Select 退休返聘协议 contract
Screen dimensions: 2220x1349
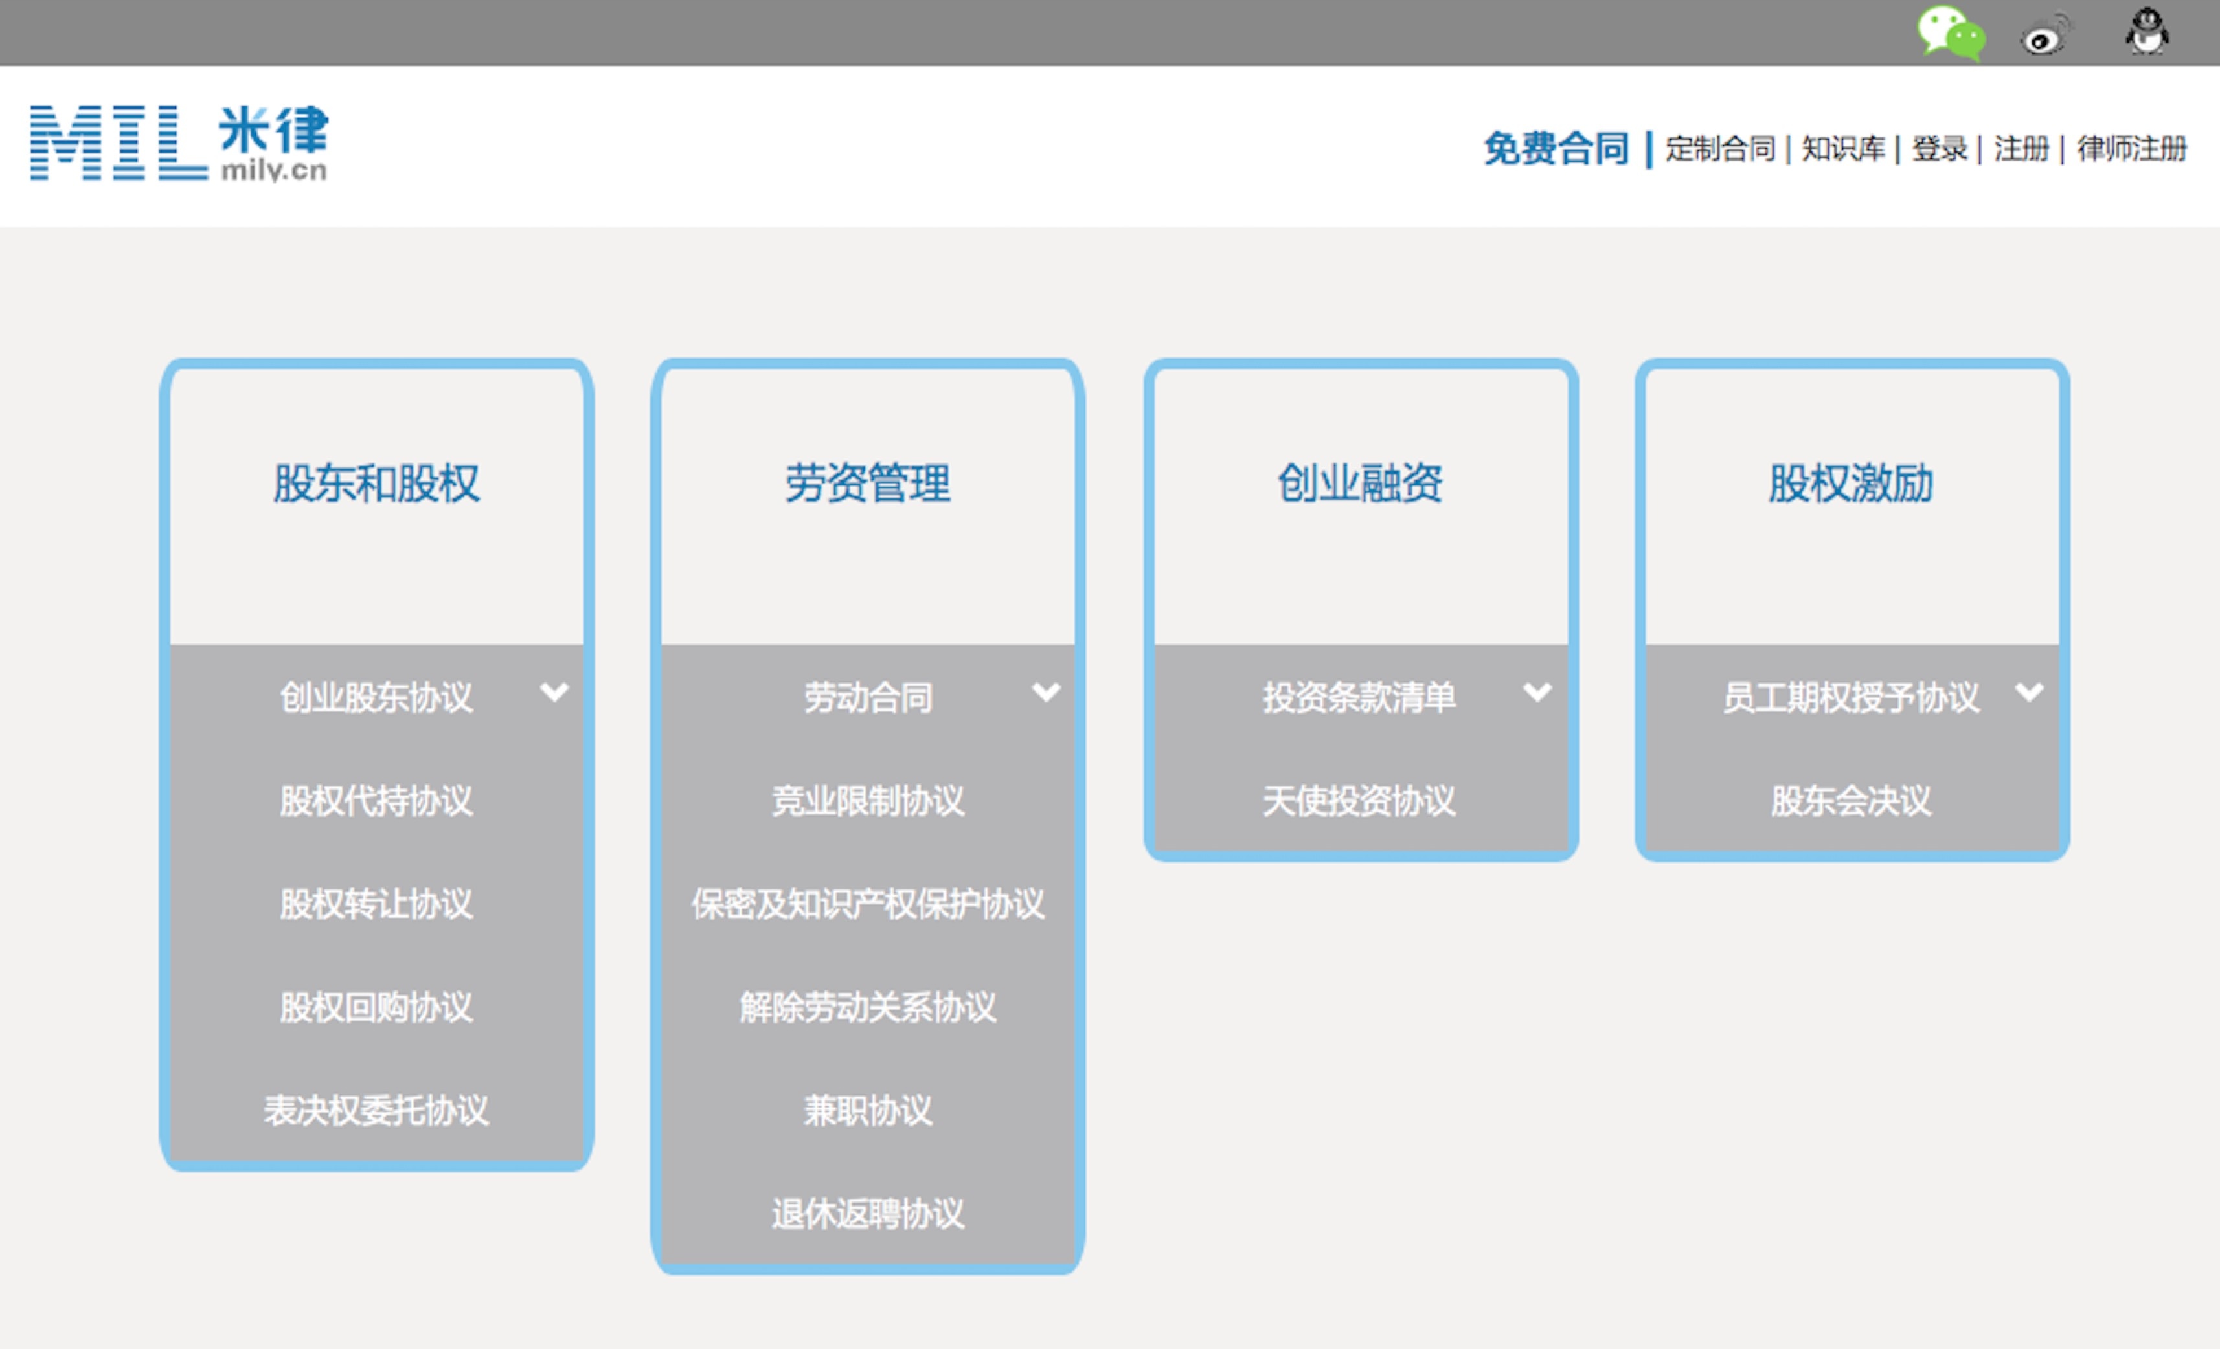pyautogui.click(x=868, y=1214)
